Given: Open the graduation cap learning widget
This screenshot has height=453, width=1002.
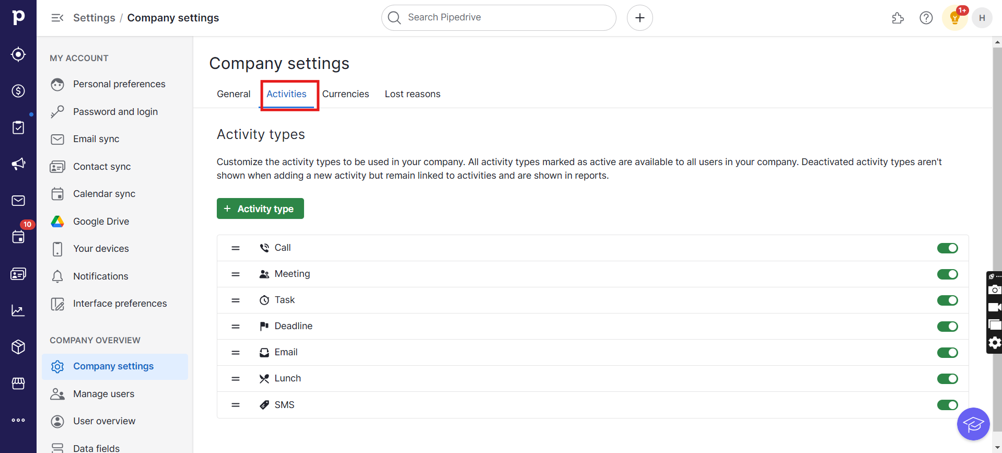Looking at the screenshot, I should [973, 424].
